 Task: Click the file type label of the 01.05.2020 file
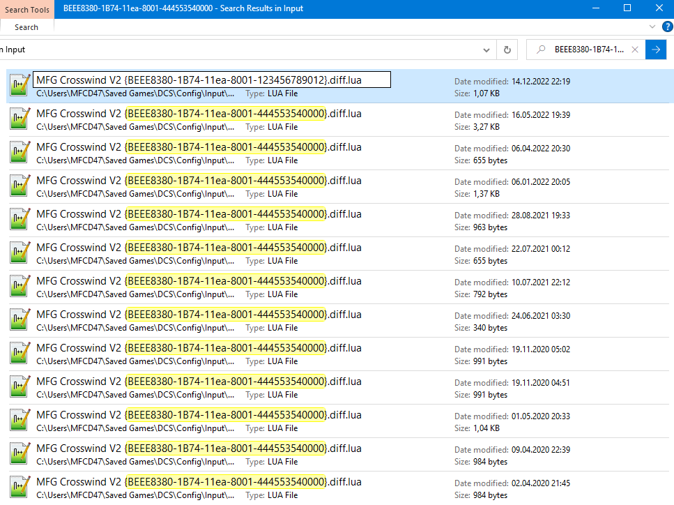(272, 429)
